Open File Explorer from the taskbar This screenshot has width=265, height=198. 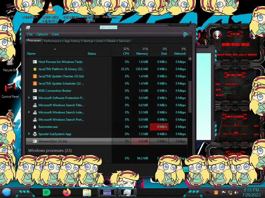(x=87, y=193)
